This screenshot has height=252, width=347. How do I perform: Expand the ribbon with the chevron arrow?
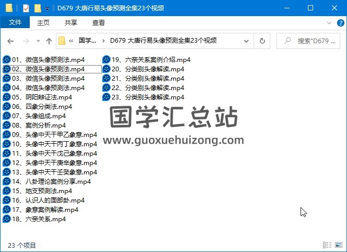pos(329,23)
